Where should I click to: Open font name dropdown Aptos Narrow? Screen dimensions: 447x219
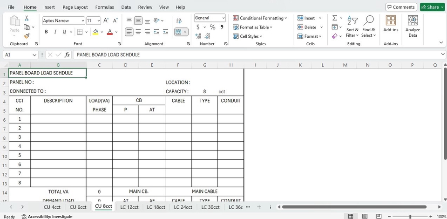click(x=83, y=21)
